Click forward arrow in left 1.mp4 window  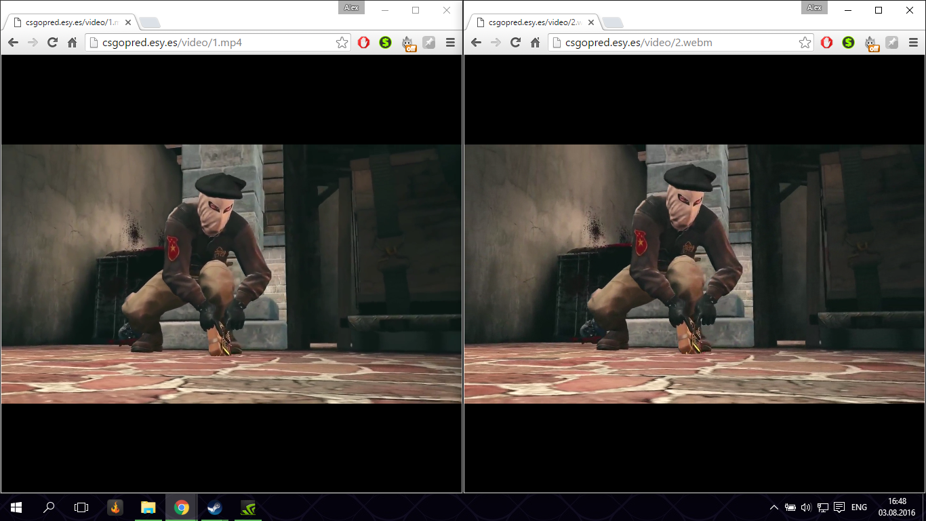point(33,43)
